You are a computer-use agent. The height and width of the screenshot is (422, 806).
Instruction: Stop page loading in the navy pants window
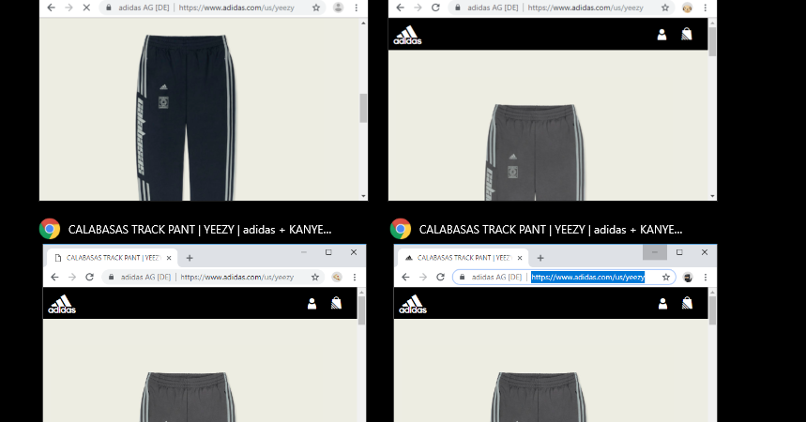[85, 7]
